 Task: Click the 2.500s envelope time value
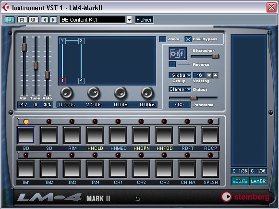(94, 105)
